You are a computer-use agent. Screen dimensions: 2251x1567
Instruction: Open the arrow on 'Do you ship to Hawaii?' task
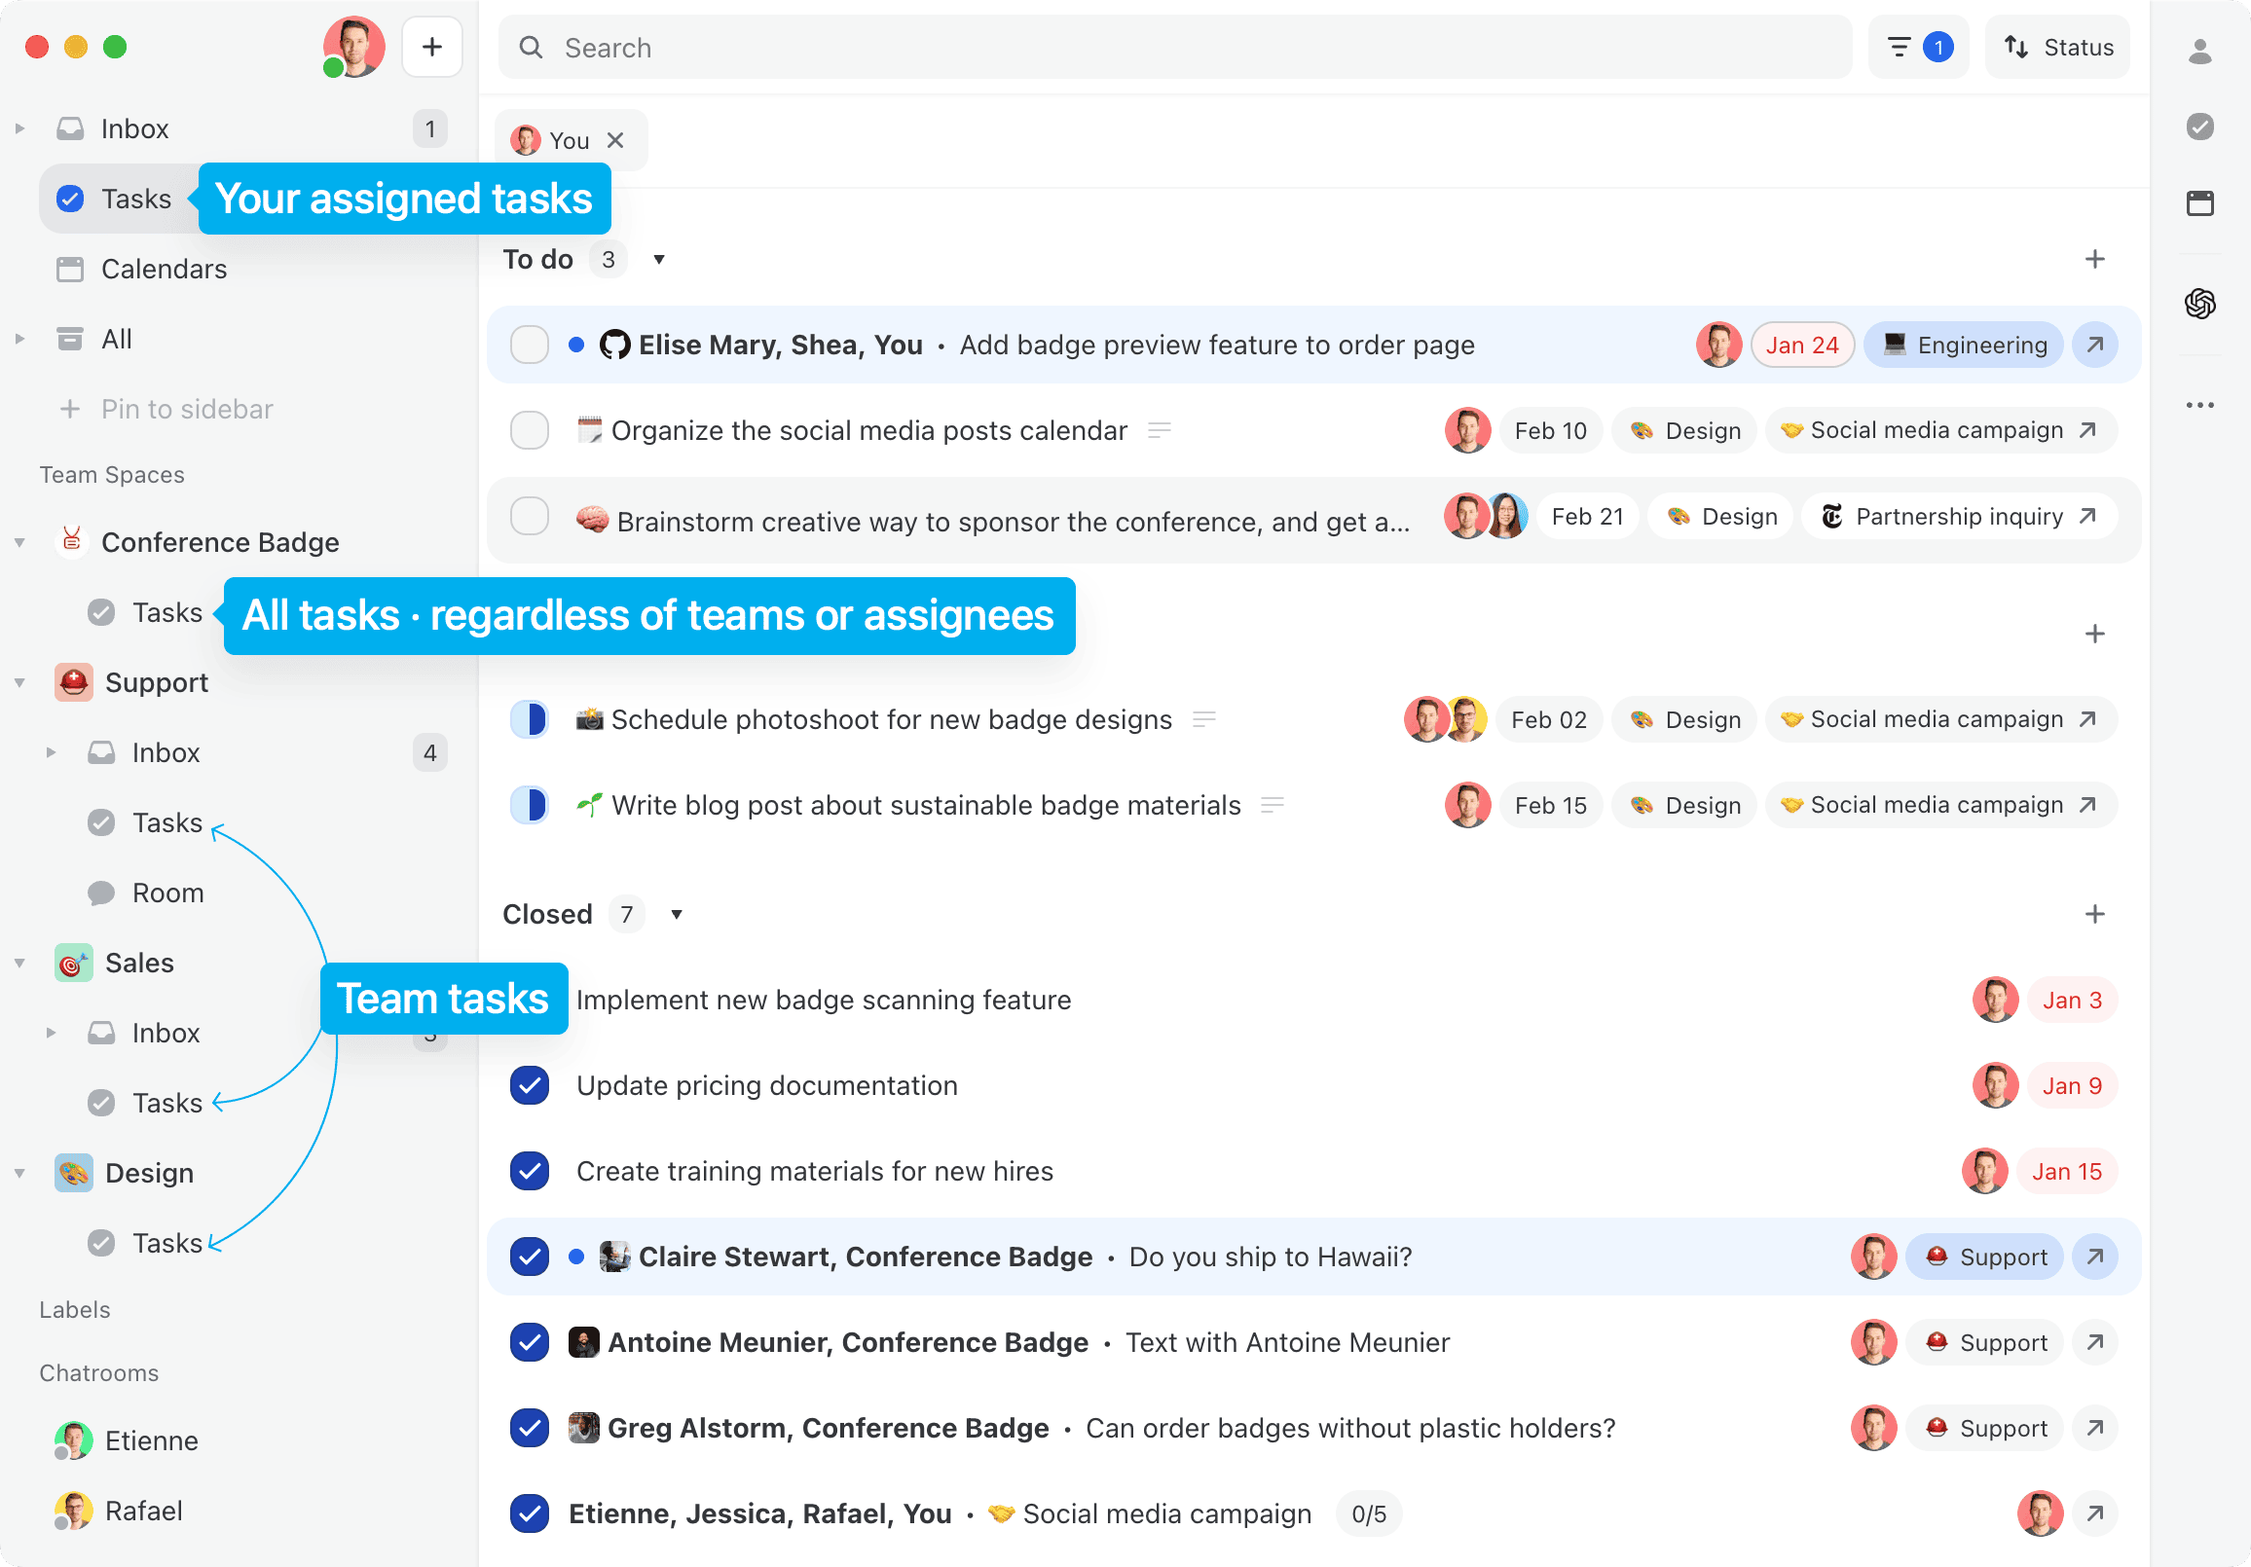pyautogui.click(x=2095, y=1257)
